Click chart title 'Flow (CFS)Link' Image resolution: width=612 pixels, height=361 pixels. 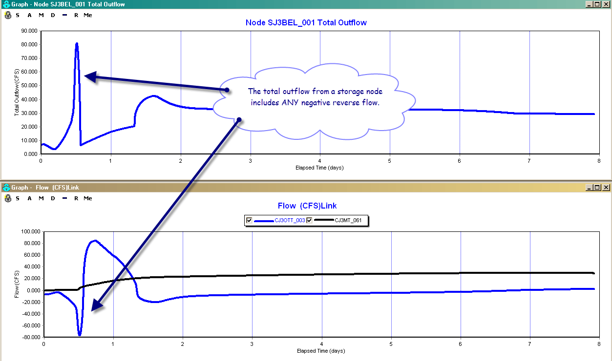coord(307,206)
